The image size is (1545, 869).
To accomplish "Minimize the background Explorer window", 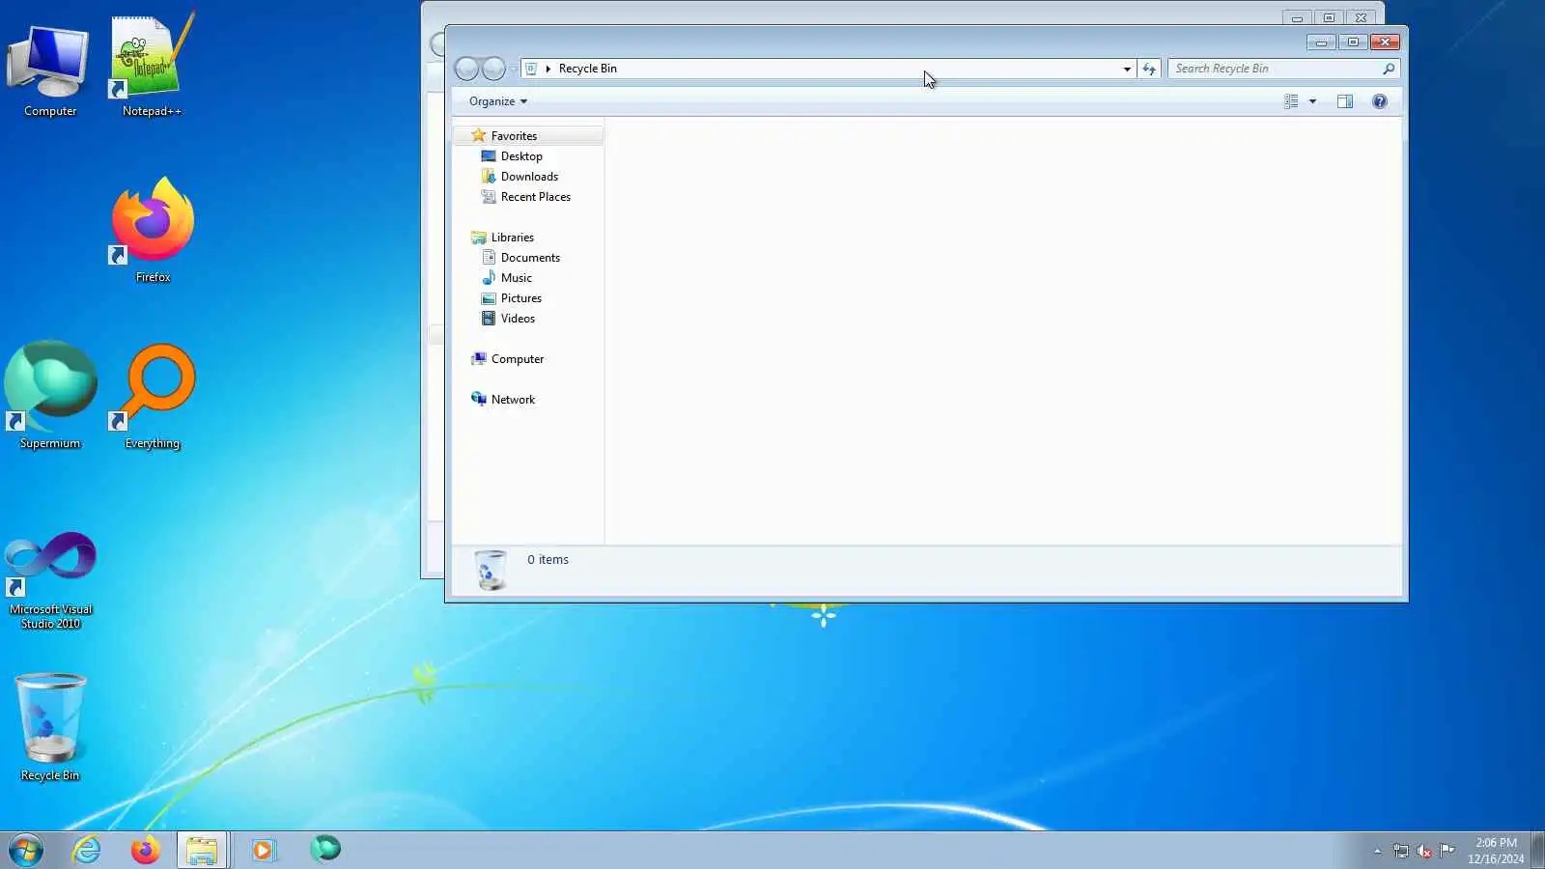I will point(1297,17).
